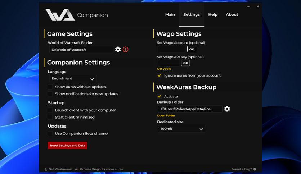301x174 pixels.
Task: Toggle Launch client with your computer
Action: tap(50, 110)
